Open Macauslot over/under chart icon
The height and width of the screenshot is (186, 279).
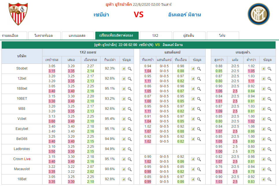263,170
